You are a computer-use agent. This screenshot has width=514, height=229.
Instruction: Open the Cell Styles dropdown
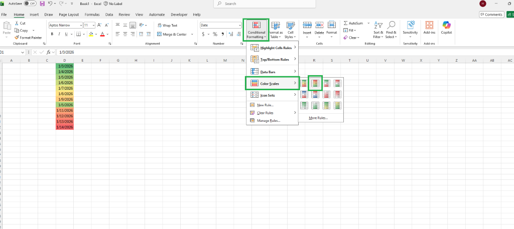click(x=291, y=30)
